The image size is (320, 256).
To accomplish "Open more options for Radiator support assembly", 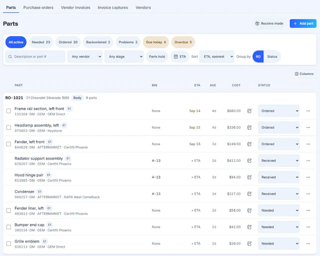I will click(x=308, y=160).
